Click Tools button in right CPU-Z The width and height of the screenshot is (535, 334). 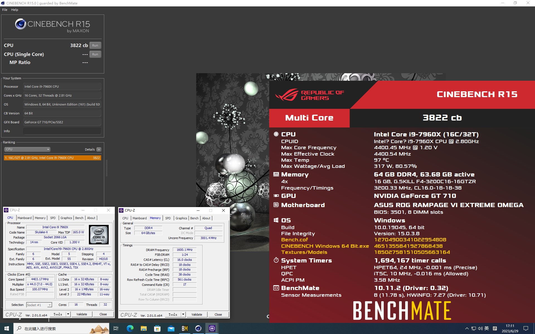point(173,315)
